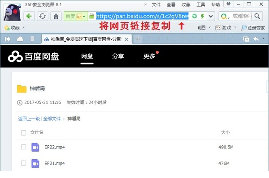Click the restore closed tab arrow icon
Viewport: 269px width, 178px height.
(x=256, y=39)
